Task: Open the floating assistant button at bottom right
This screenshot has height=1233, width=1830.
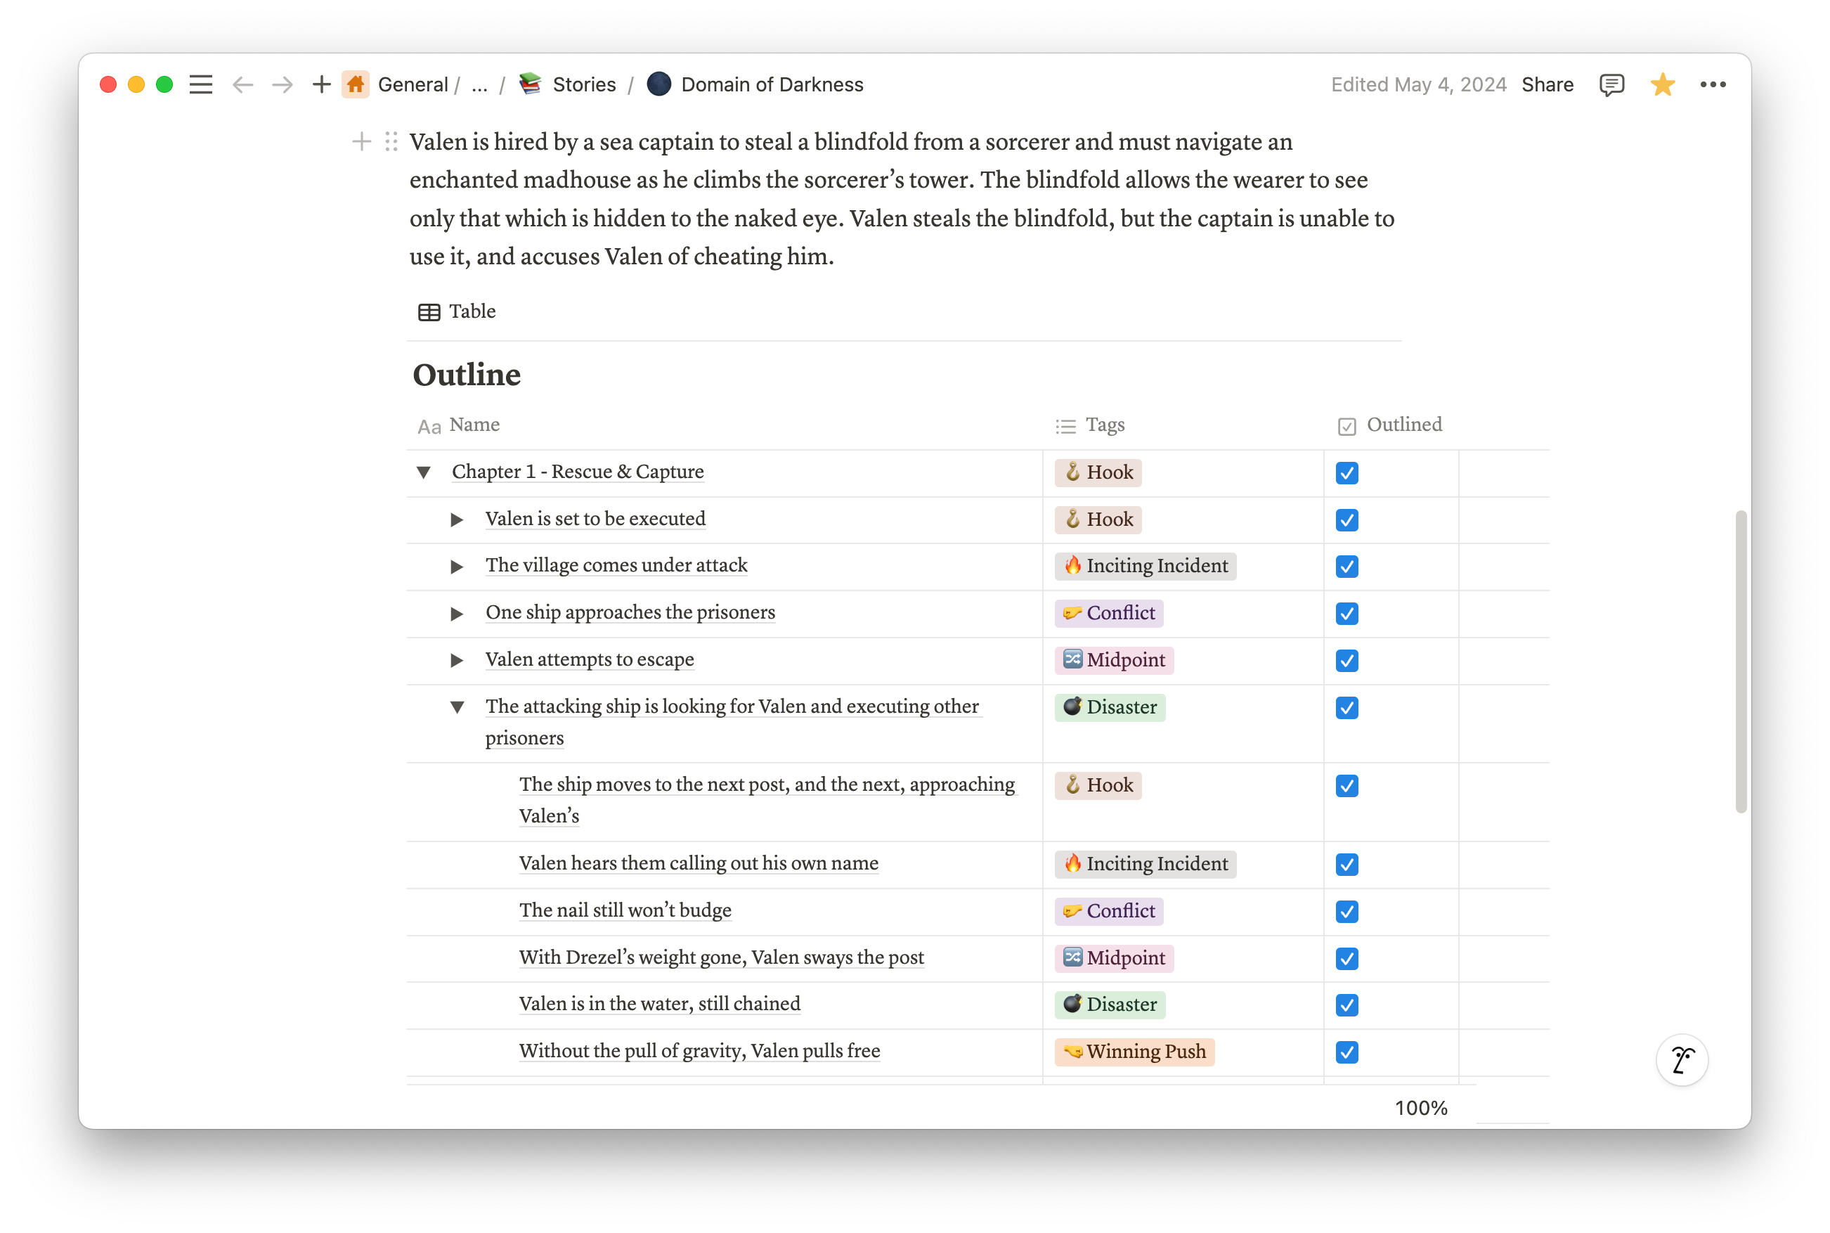Action: coord(1682,1059)
